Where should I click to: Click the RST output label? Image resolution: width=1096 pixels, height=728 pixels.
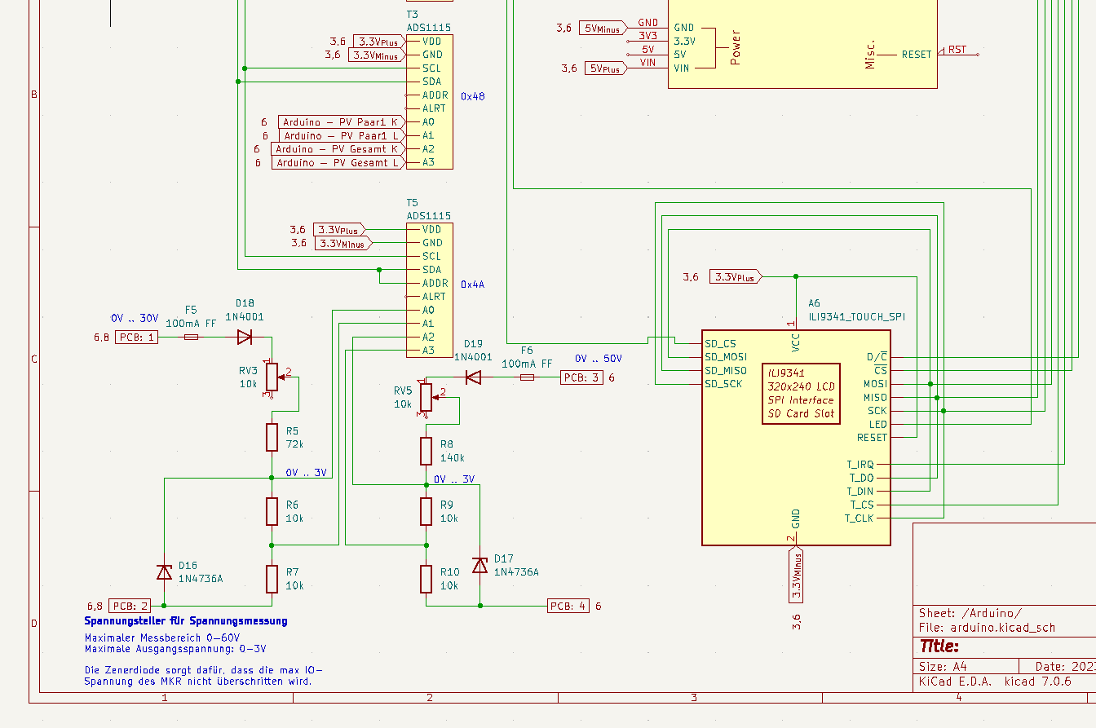957,49
